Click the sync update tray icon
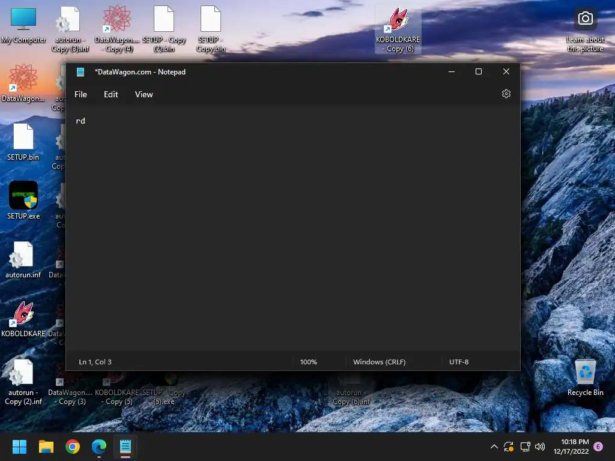The height and width of the screenshot is (461, 615). (x=509, y=447)
